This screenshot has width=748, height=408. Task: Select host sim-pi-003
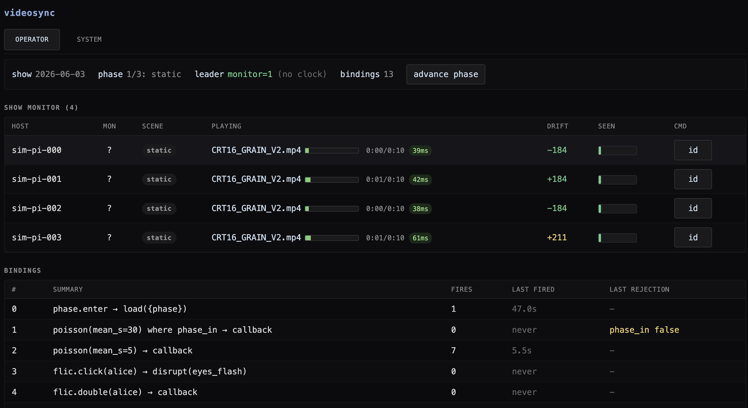(x=36, y=237)
